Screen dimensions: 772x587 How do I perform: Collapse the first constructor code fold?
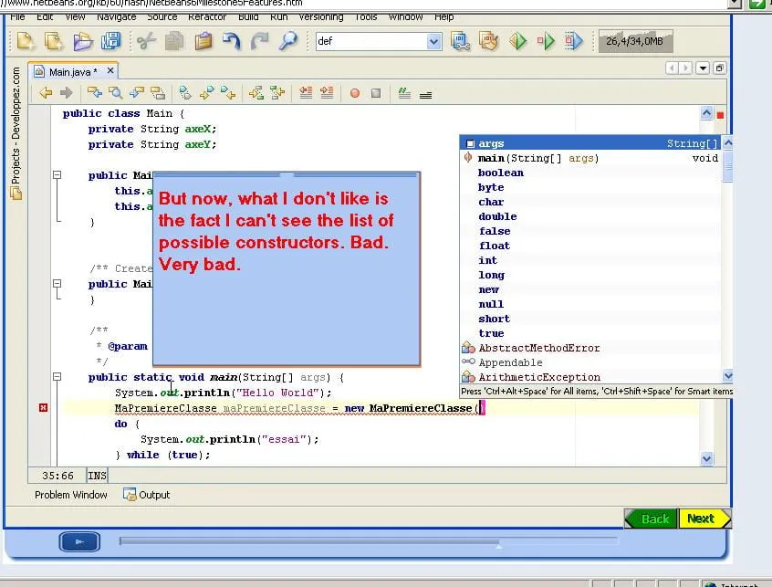pyautogui.click(x=57, y=174)
